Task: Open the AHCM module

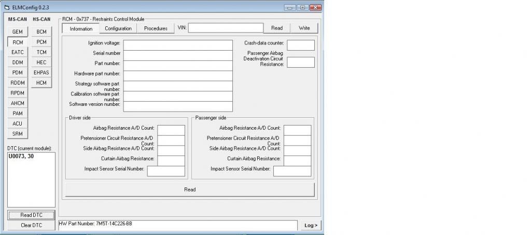Action: coord(17,103)
